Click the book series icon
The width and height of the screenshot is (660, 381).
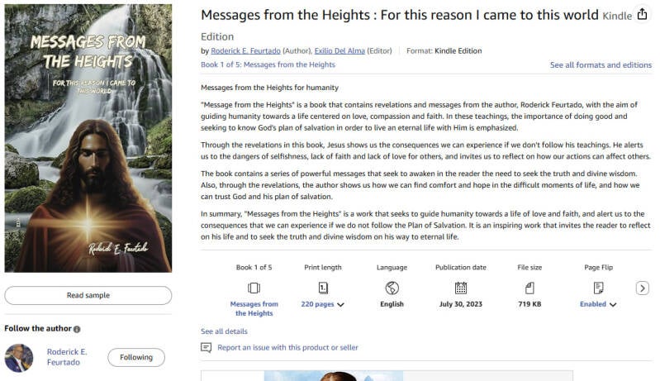click(254, 288)
